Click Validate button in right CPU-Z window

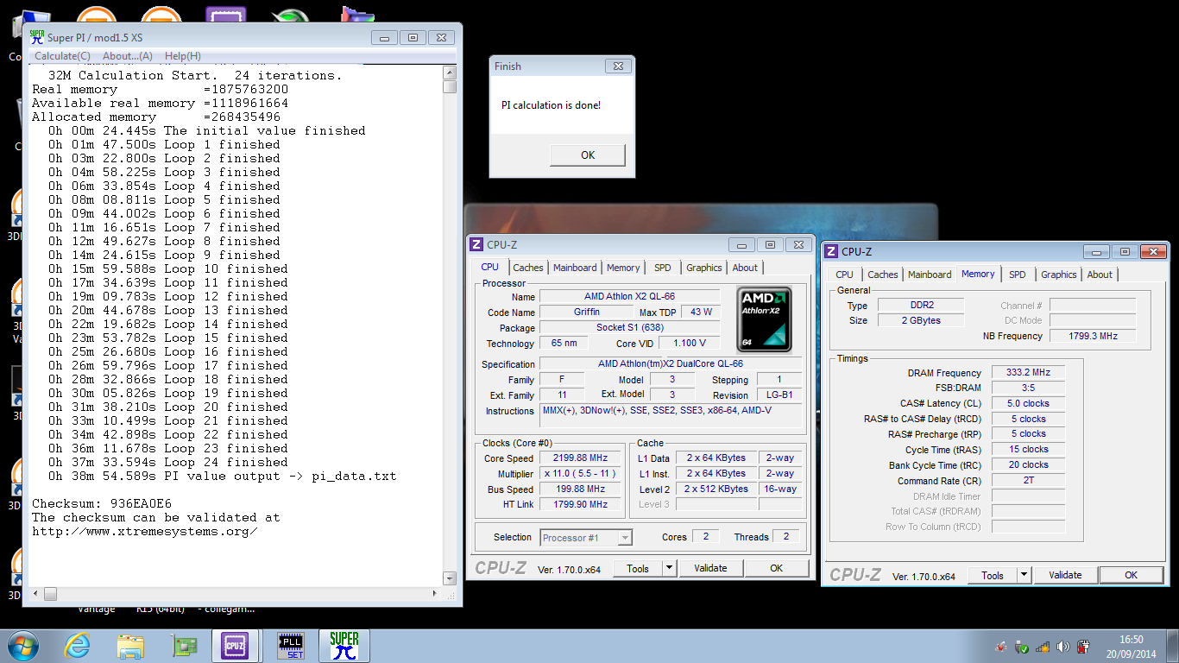[x=1065, y=575]
